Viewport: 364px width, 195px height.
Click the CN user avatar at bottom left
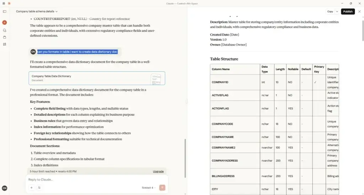pyautogui.click(x=5, y=188)
